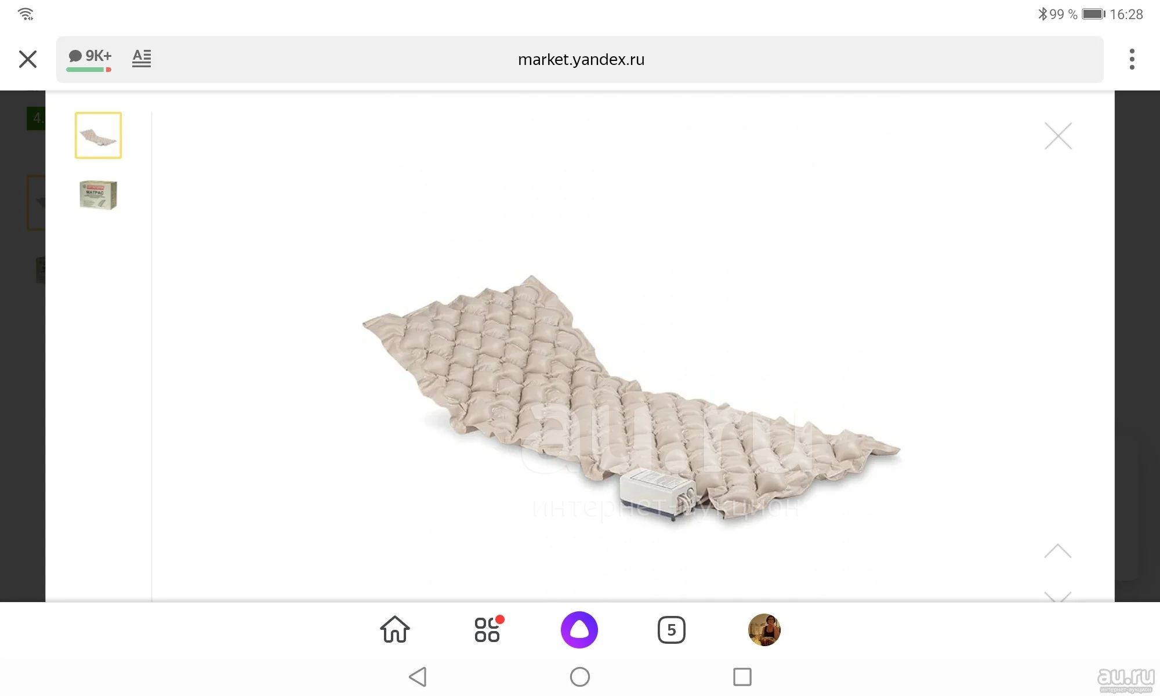Tap the Android home circle button

click(x=580, y=677)
